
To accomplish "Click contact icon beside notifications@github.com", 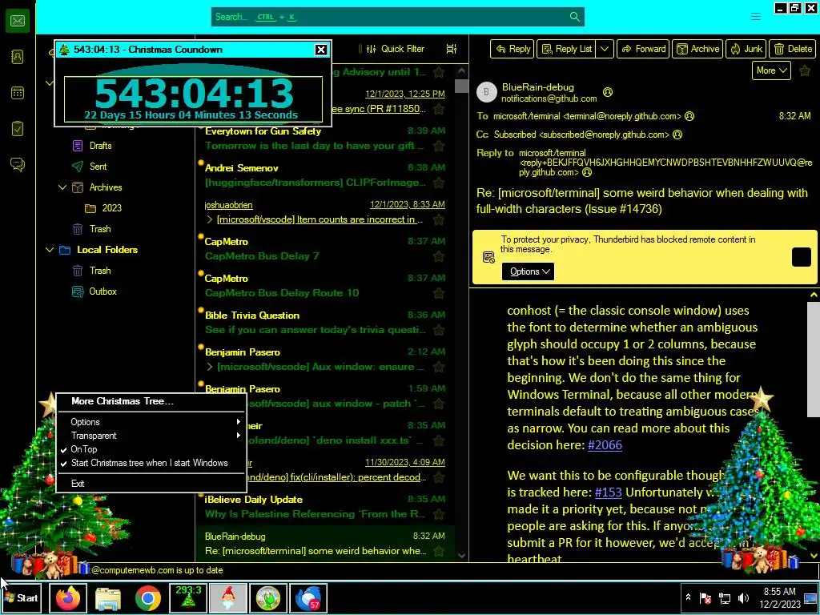I will 608,92.
